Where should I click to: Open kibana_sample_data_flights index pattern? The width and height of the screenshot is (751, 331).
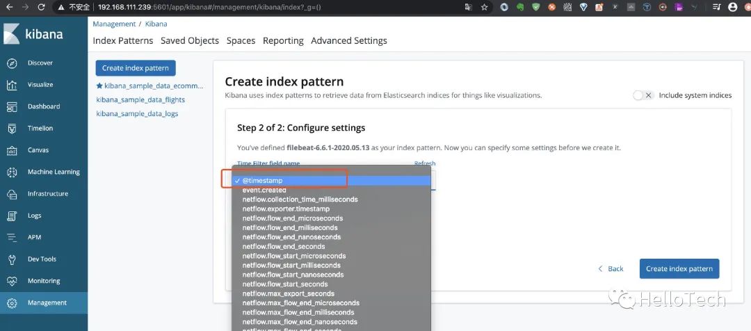[x=140, y=99]
